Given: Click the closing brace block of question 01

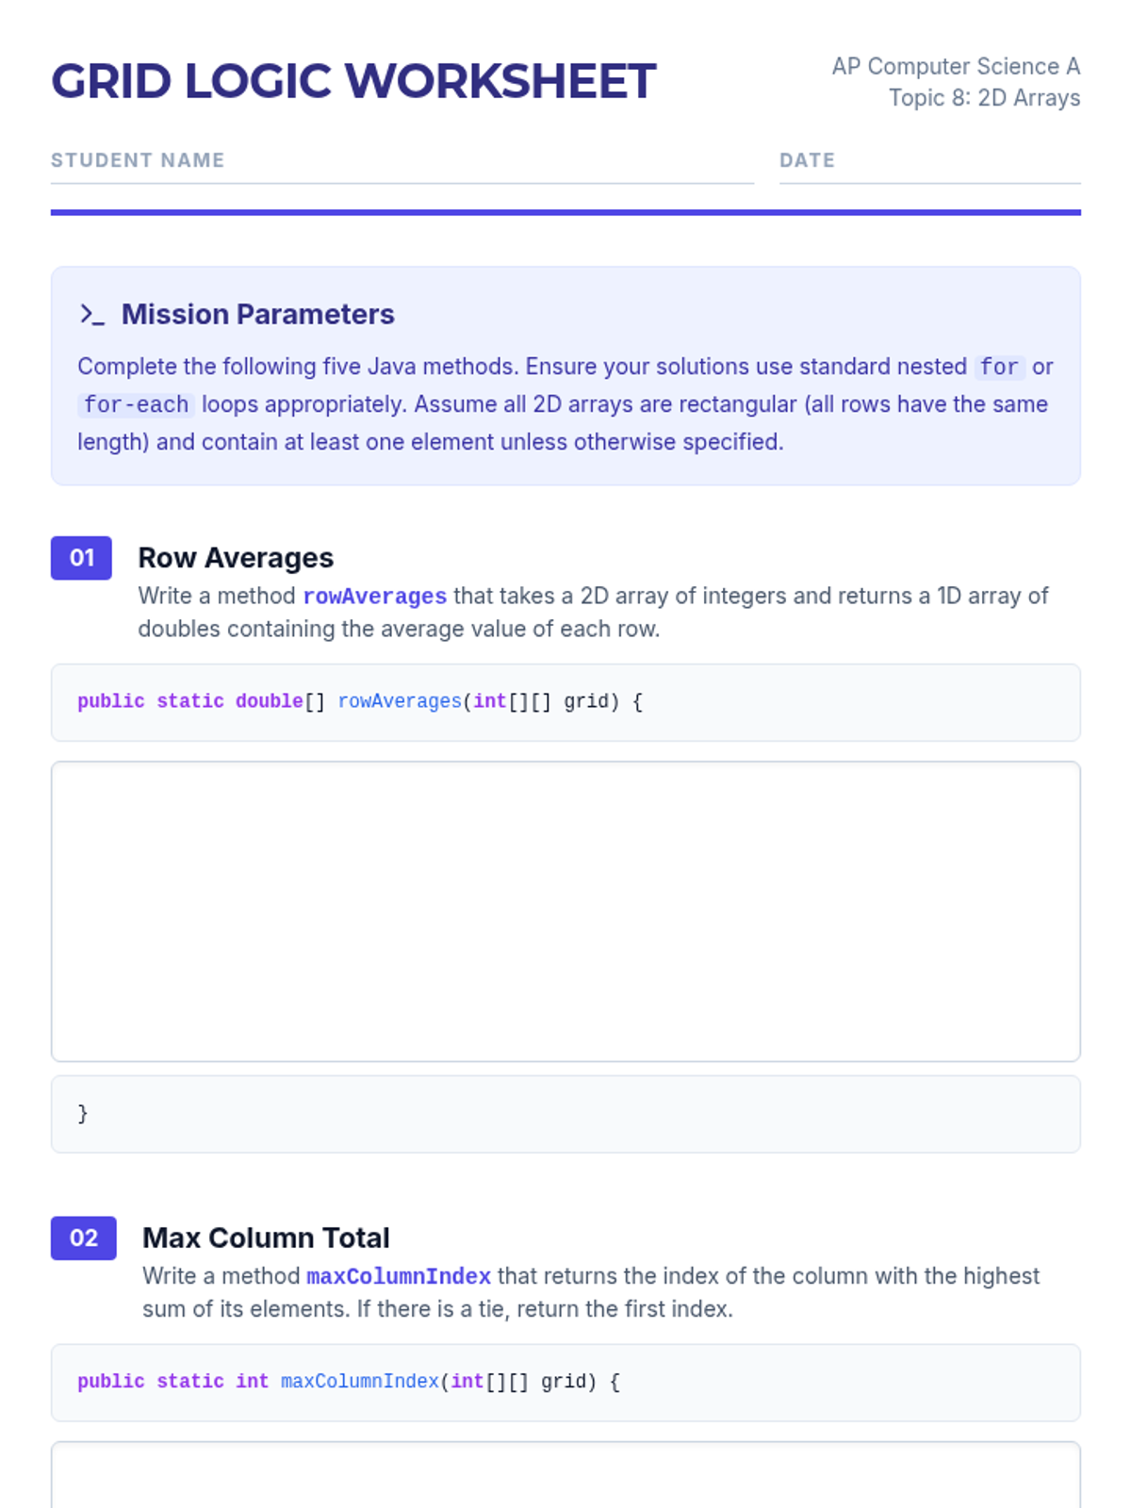Looking at the screenshot, I should [x=565, y=1114].
